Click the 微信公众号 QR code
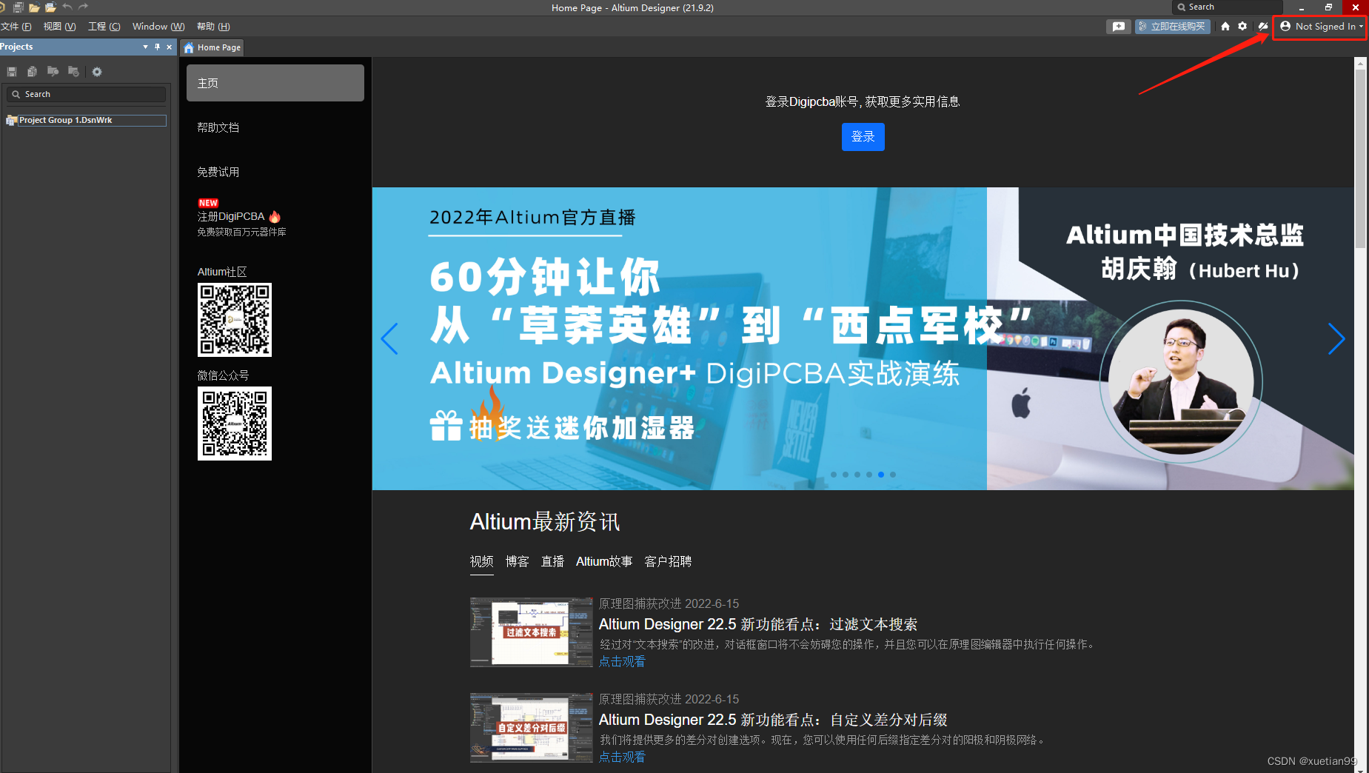This screenshot has width=1369, height=773. (x=235, y=424)
